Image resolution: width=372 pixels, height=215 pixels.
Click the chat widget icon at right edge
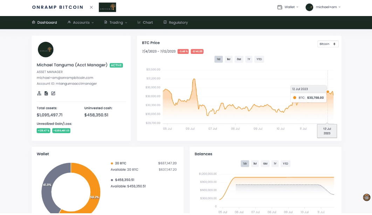366,198
